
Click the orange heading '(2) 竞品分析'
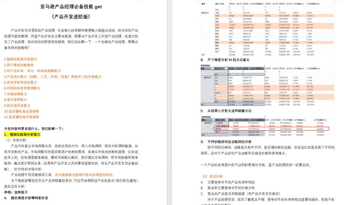pyautogui.click(x=213, y=176)
